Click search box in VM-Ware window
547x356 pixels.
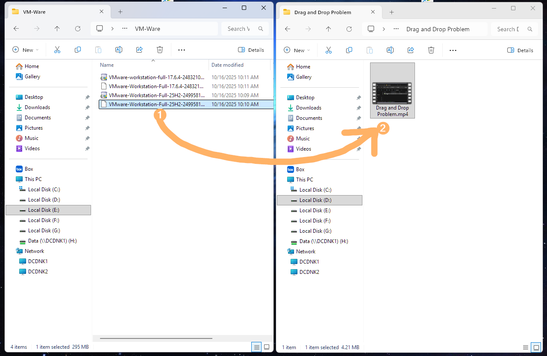(245, 29)
